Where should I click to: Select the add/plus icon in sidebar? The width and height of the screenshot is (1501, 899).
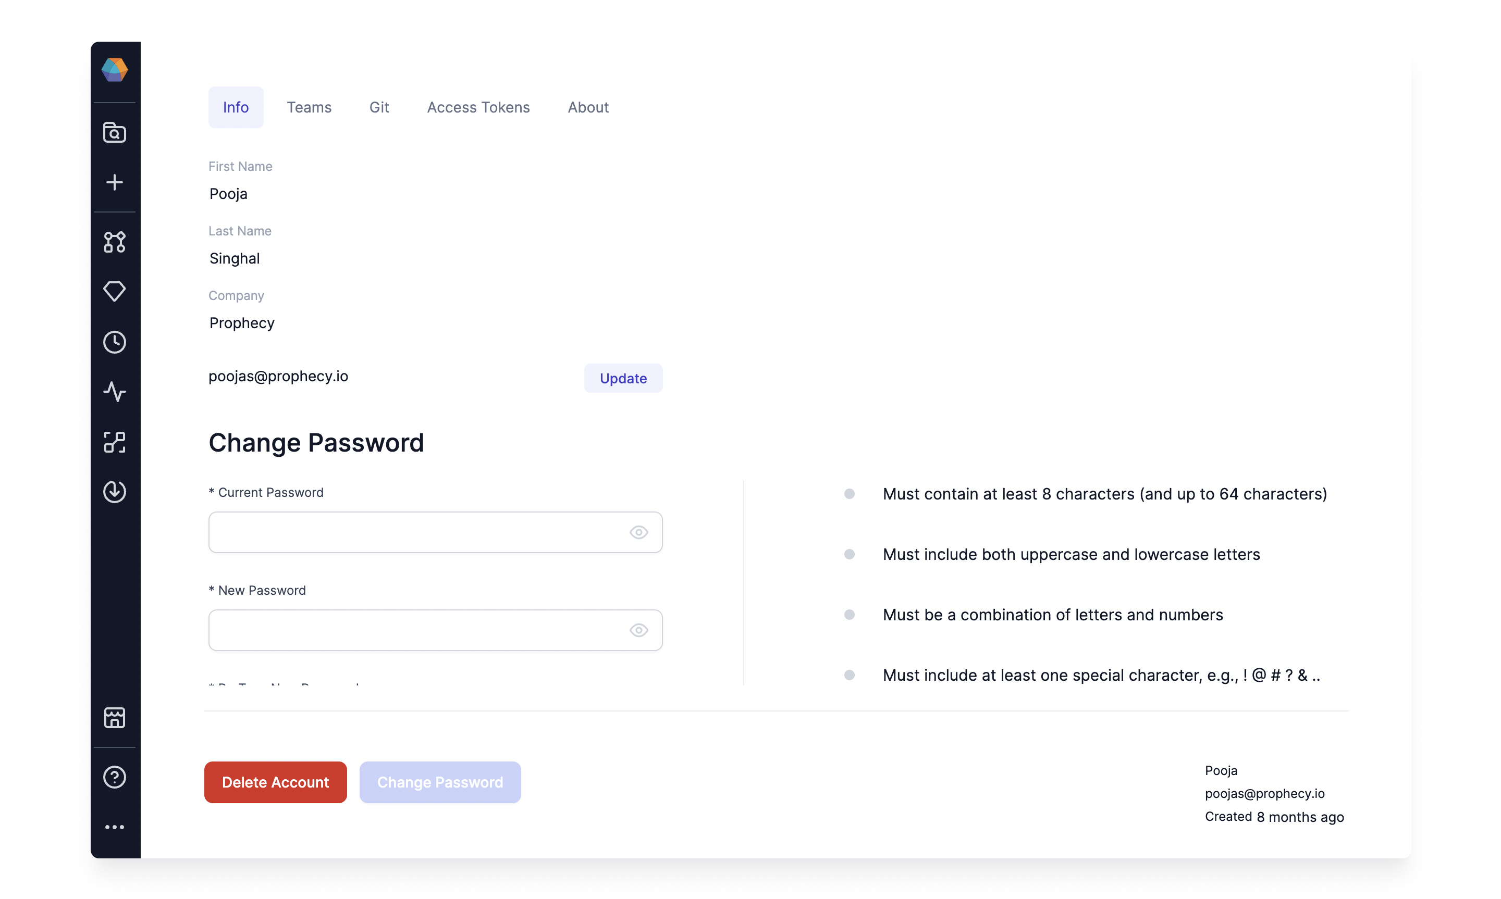tap(115, 183)
